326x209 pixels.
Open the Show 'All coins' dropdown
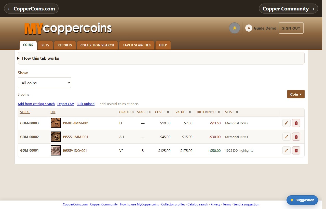(44, 83)
